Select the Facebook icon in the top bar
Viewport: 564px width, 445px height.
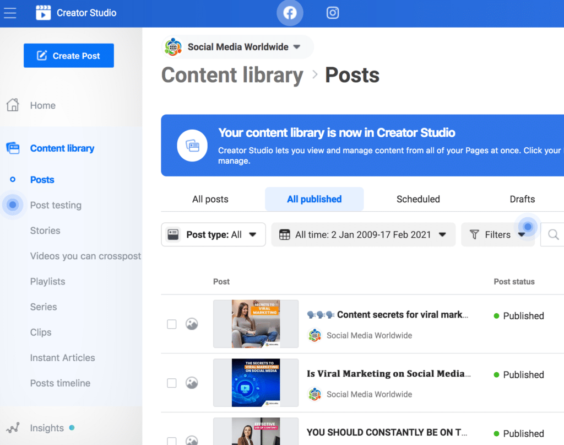[x=290, y=13]
